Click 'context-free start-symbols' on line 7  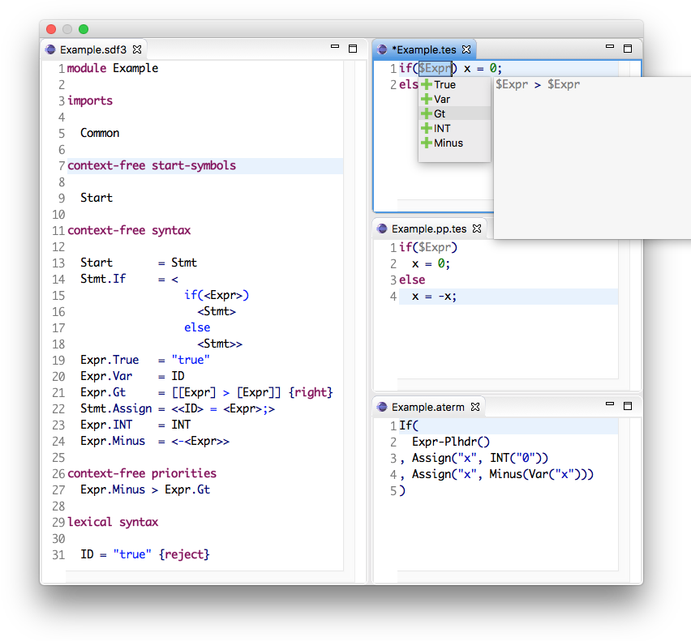click(x=152, y=165)
